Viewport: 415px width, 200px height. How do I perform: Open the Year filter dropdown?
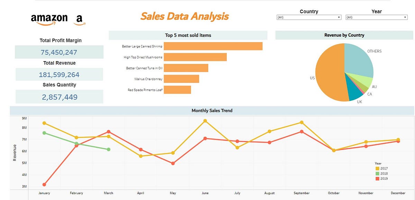[376, 17]
